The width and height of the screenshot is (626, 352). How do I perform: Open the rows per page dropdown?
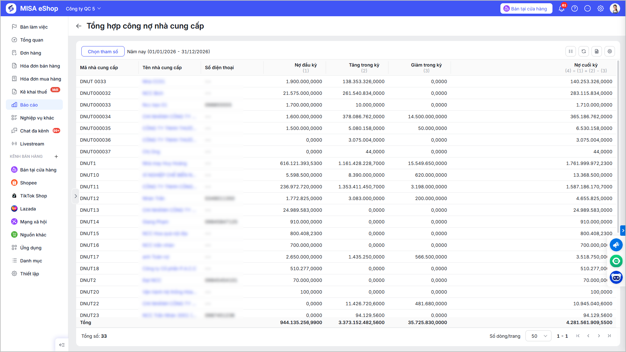point(538,336)
